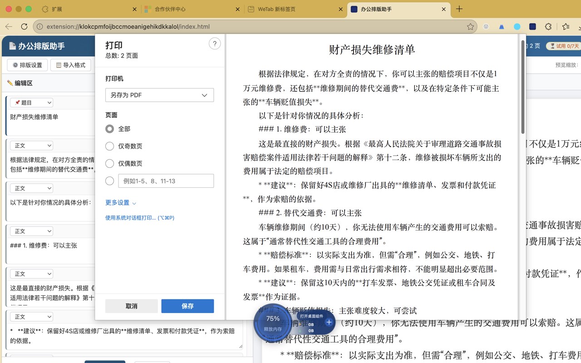Screen dimensions: 581x363
Task: Open 正文 dropdown above 以下是针对你情况 paragraph
Action: coord(31,188)
